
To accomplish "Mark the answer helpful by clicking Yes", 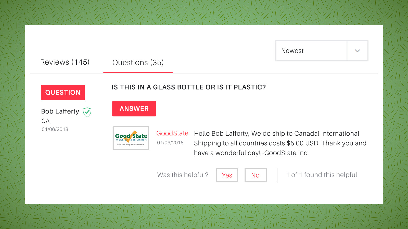I will coord(227,175).
